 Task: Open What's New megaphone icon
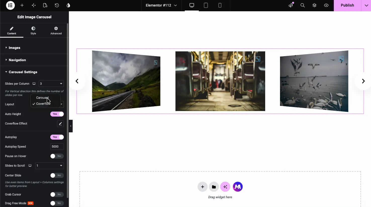291,5
